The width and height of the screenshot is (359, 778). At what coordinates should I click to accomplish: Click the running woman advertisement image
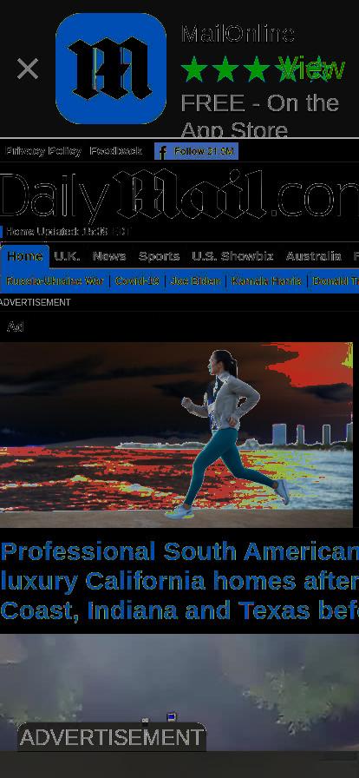[177, 435]
